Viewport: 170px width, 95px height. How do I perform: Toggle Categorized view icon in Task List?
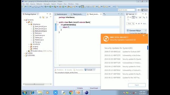point(133,17)
